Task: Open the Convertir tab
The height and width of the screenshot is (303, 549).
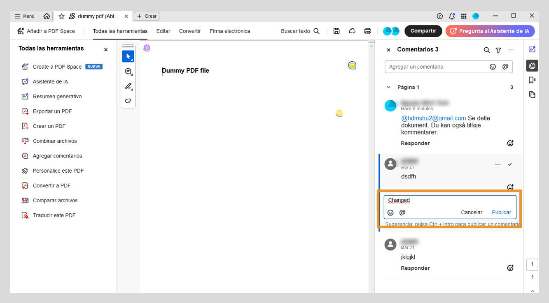Action: (190, 31)
